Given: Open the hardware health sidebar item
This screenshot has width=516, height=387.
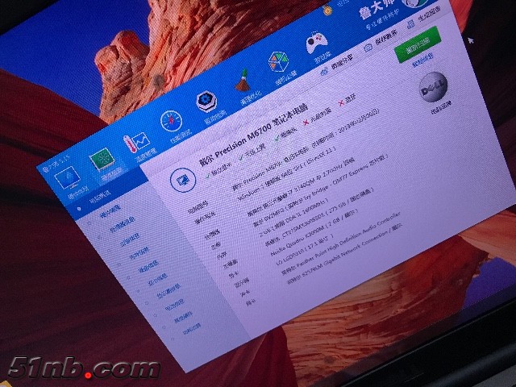Looking at the screenshot, I should tap(110, 212).
